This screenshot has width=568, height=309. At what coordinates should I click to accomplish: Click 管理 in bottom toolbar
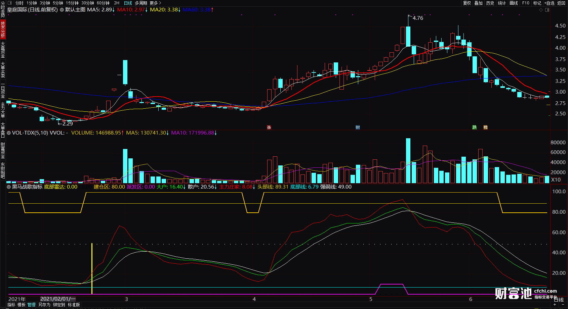[x=32, y=305]
